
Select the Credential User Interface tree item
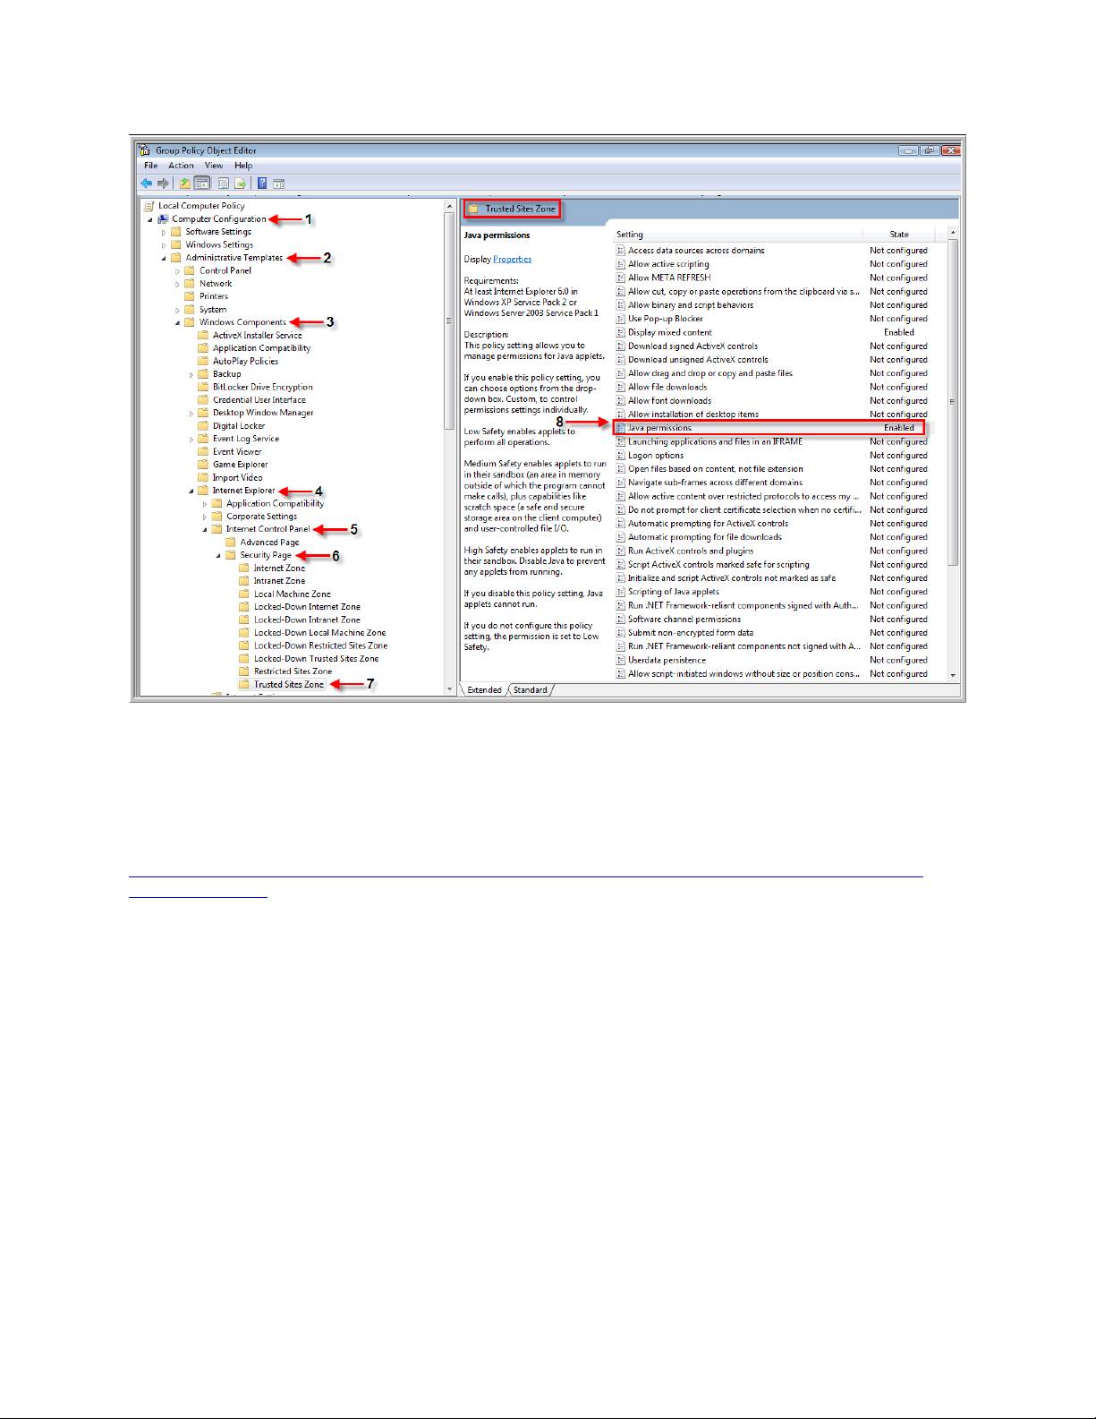click(x=259, y=400)
